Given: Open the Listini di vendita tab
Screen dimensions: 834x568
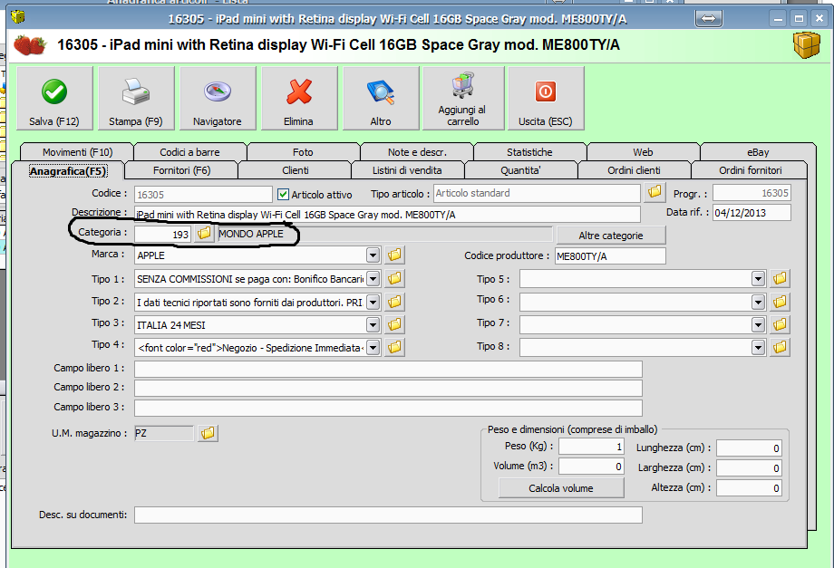Looking at the screenshot, I should click(407, 170).
